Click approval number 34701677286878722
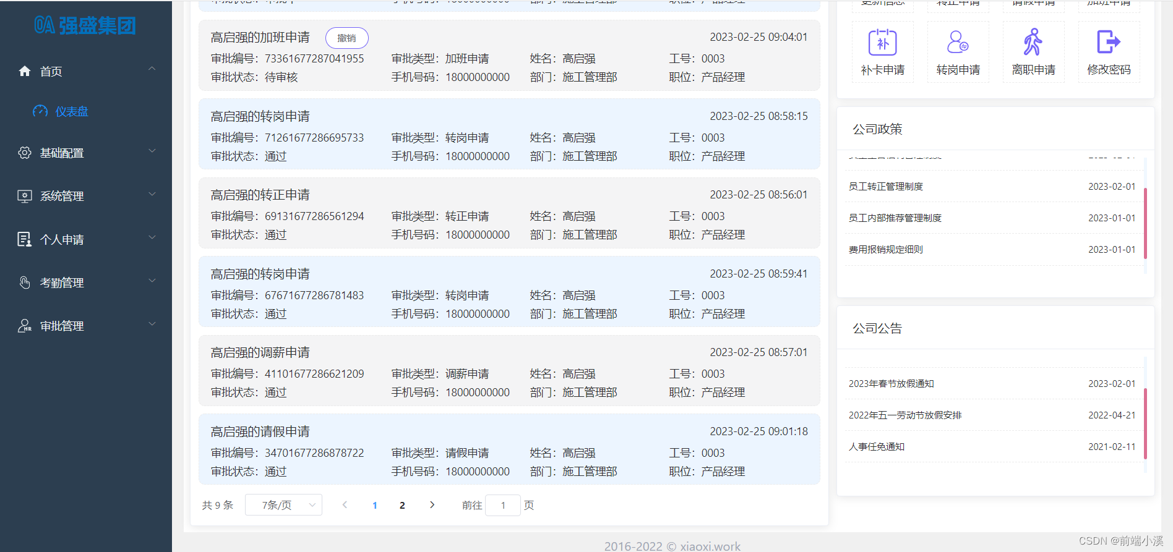The height and width of the screenshot is (552, 1173). 314,453
